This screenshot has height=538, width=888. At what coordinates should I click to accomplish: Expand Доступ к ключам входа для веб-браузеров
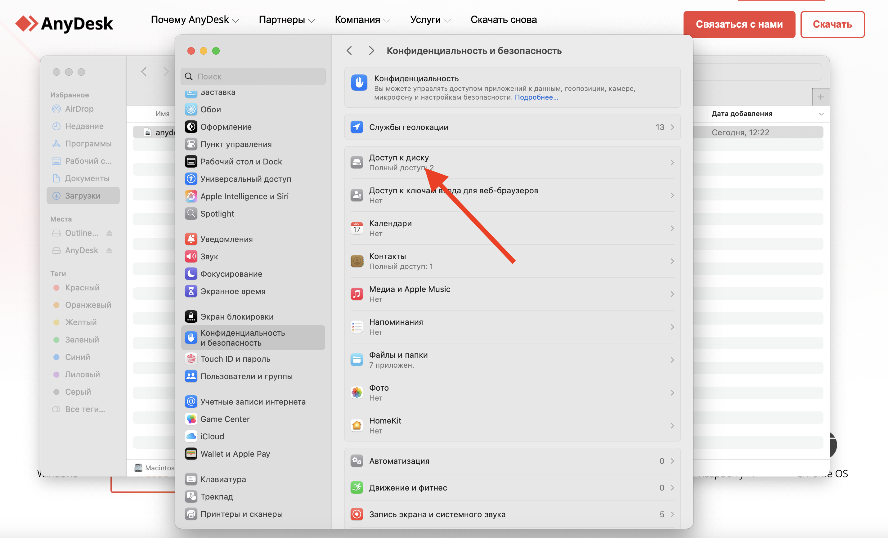[x=512, y=195]
